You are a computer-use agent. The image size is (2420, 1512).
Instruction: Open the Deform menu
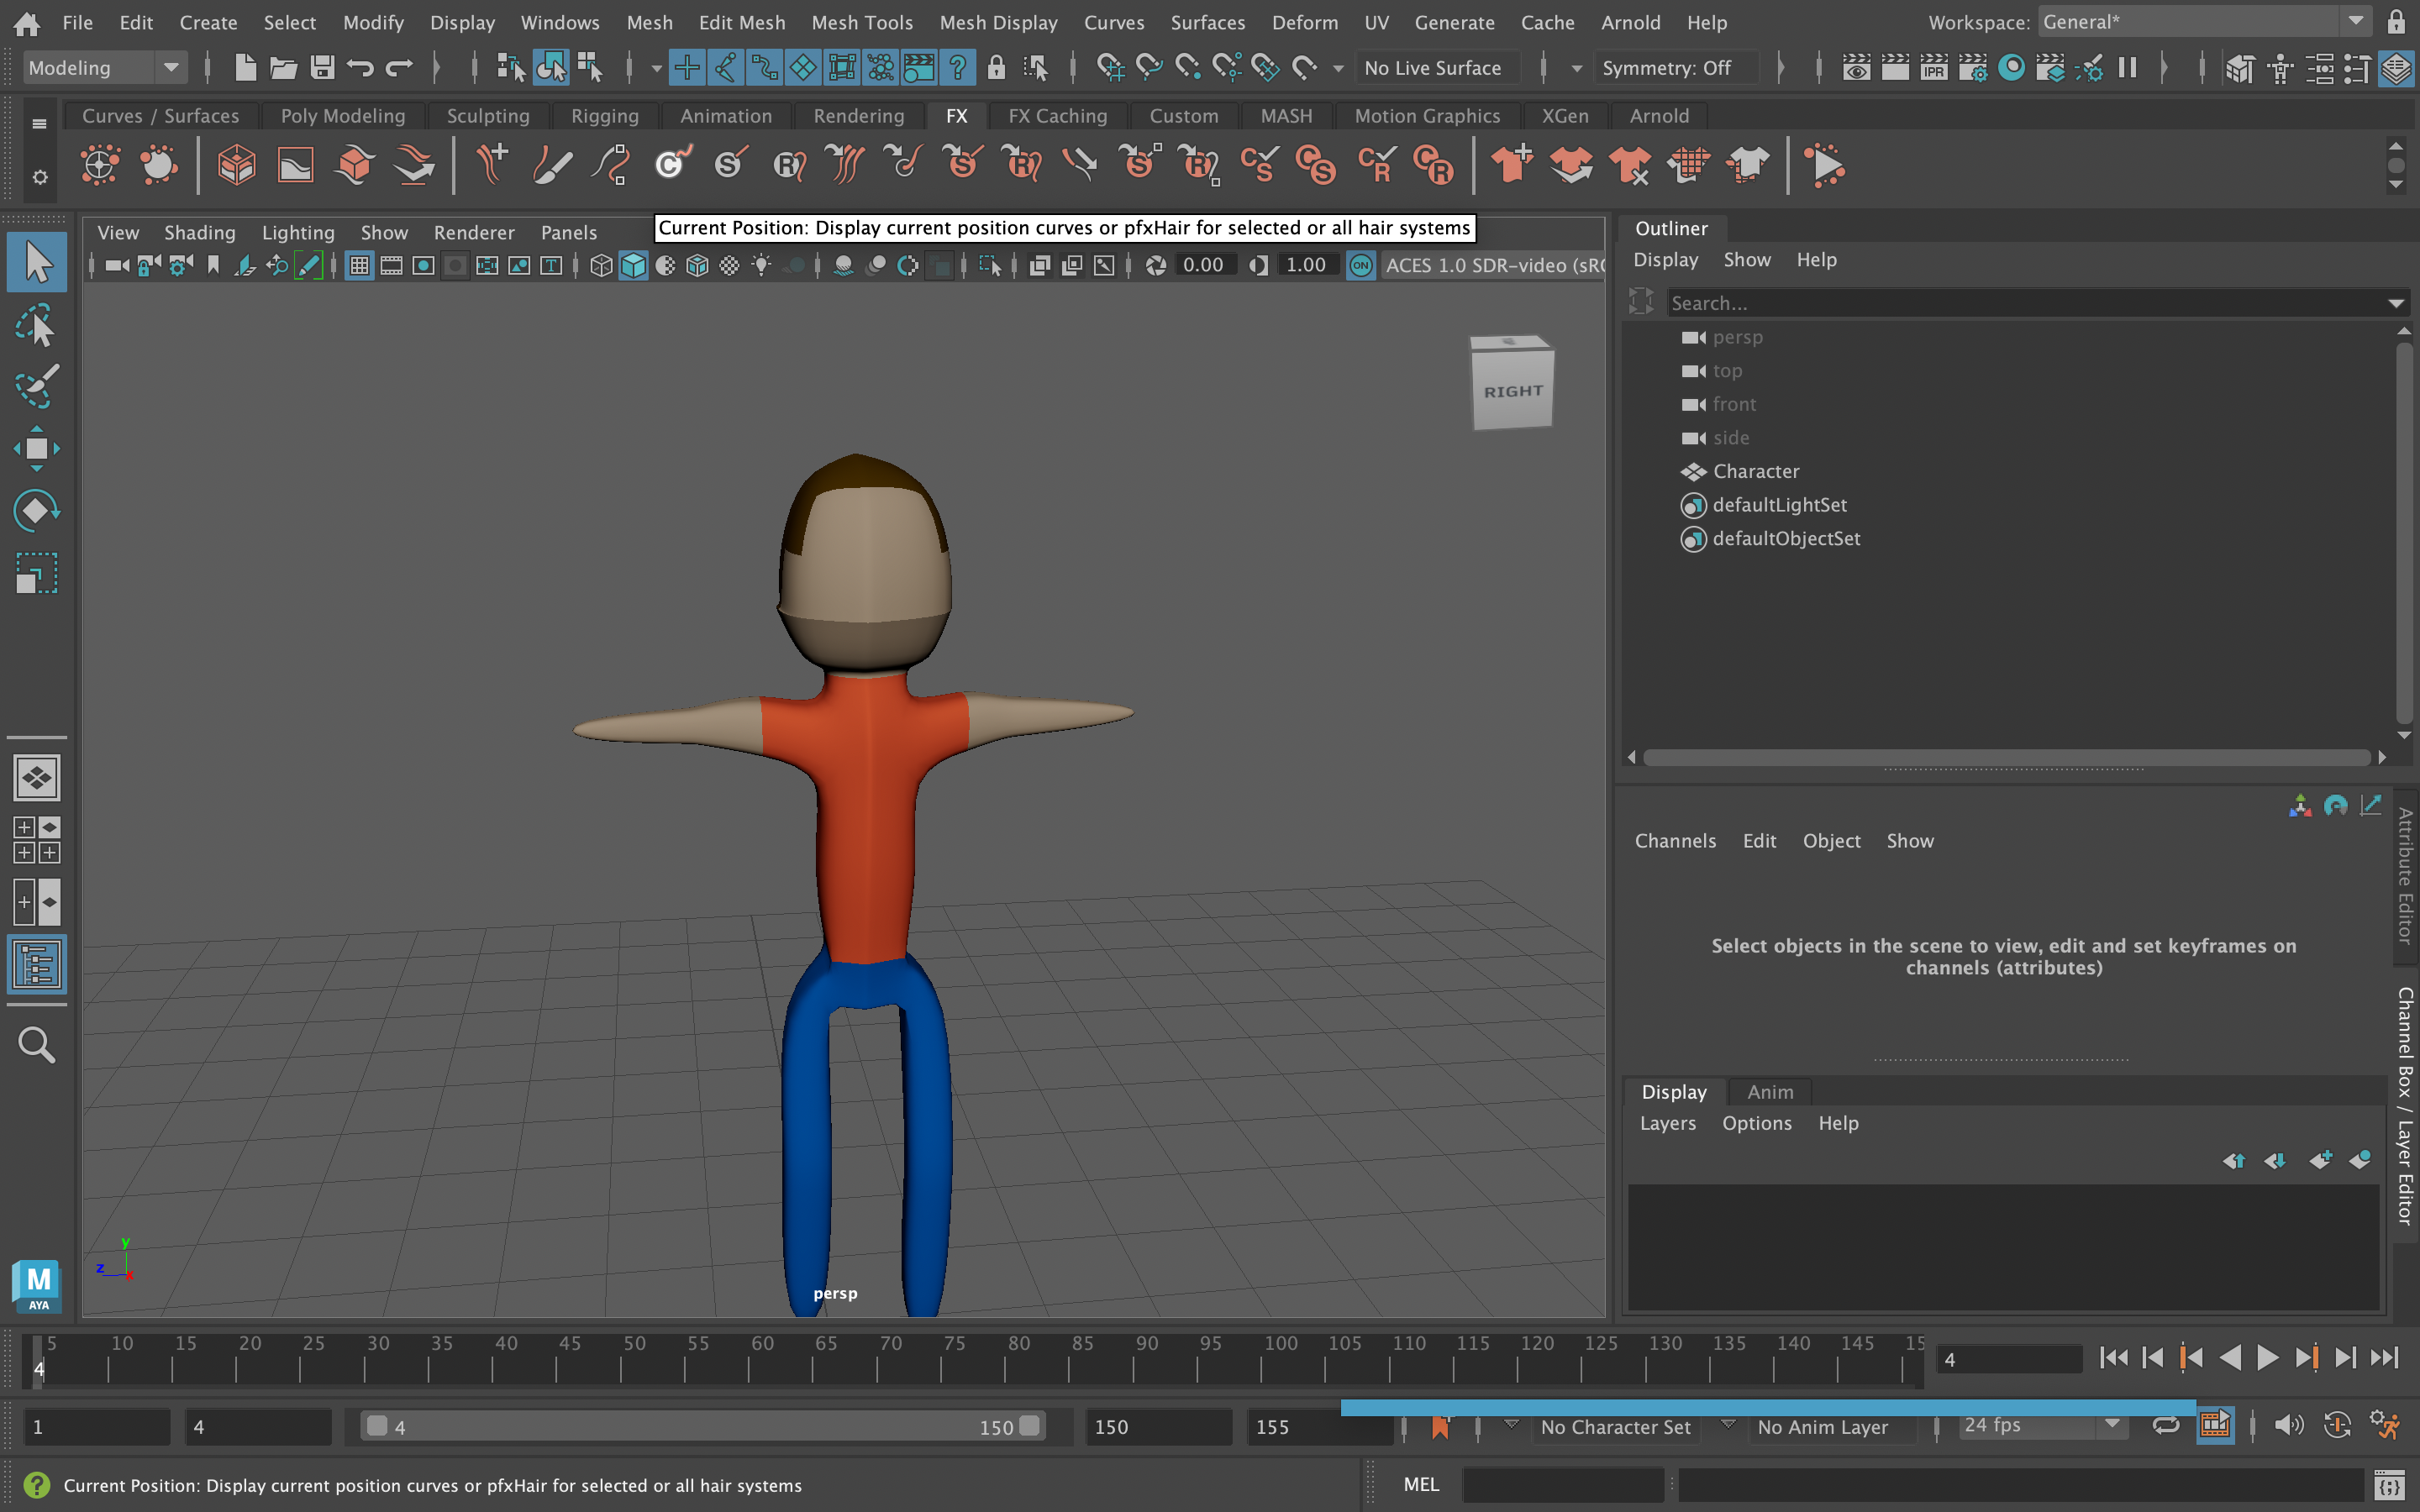tap(1304, 22)
